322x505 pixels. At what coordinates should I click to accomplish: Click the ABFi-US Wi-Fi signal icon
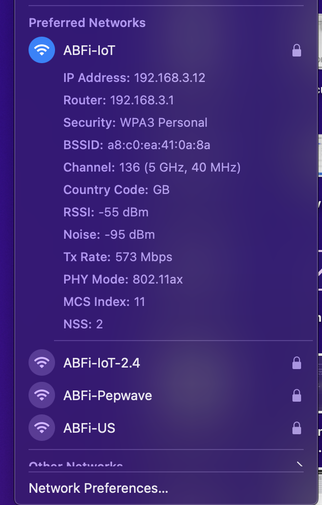[x=42, y=428]
